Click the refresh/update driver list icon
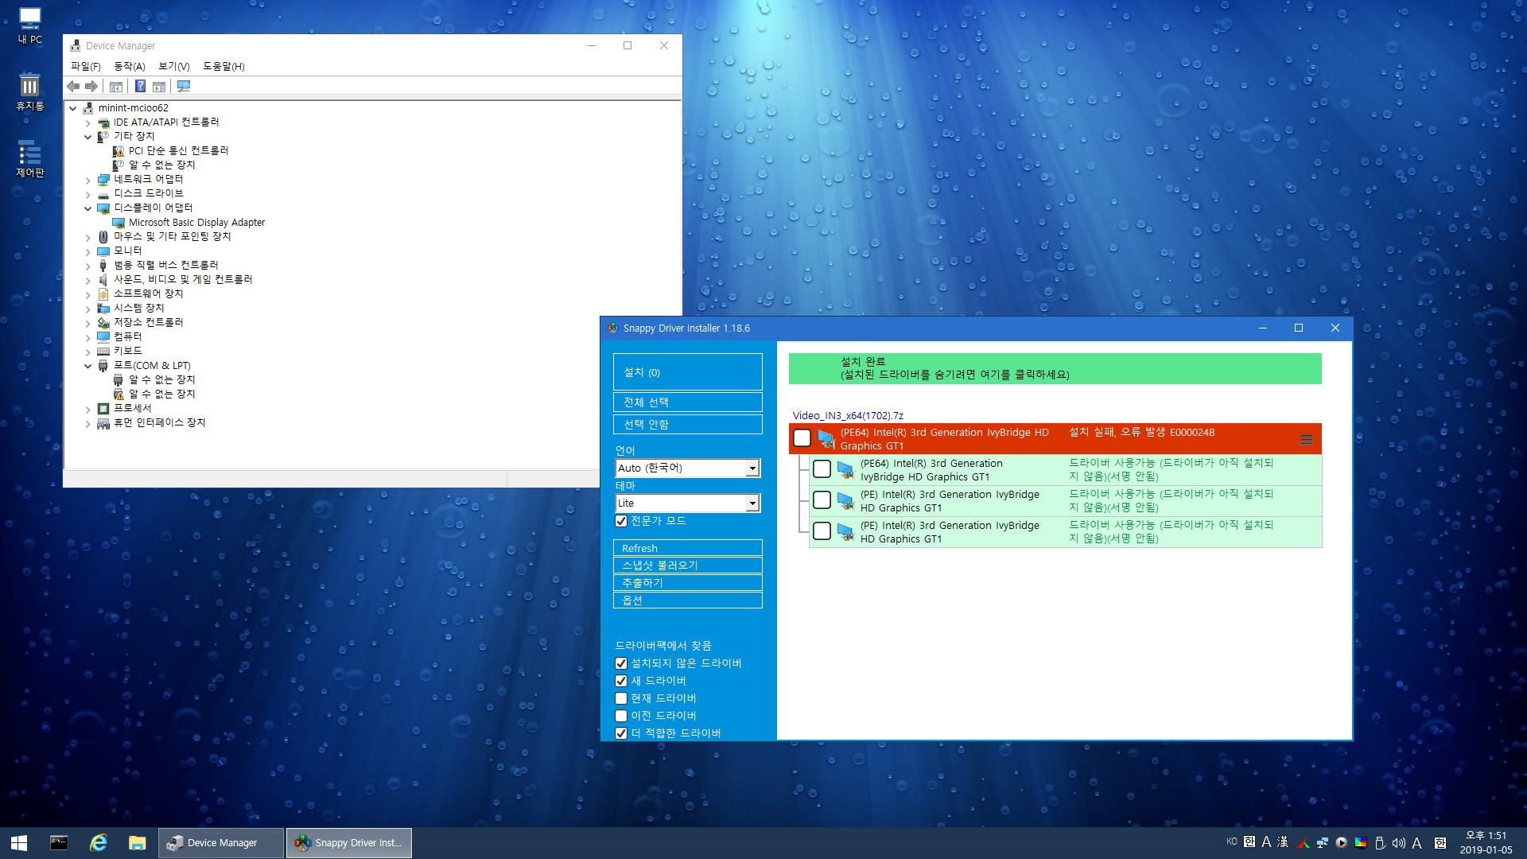Screen dimensions: 1527x859 [x=687, y=547]
